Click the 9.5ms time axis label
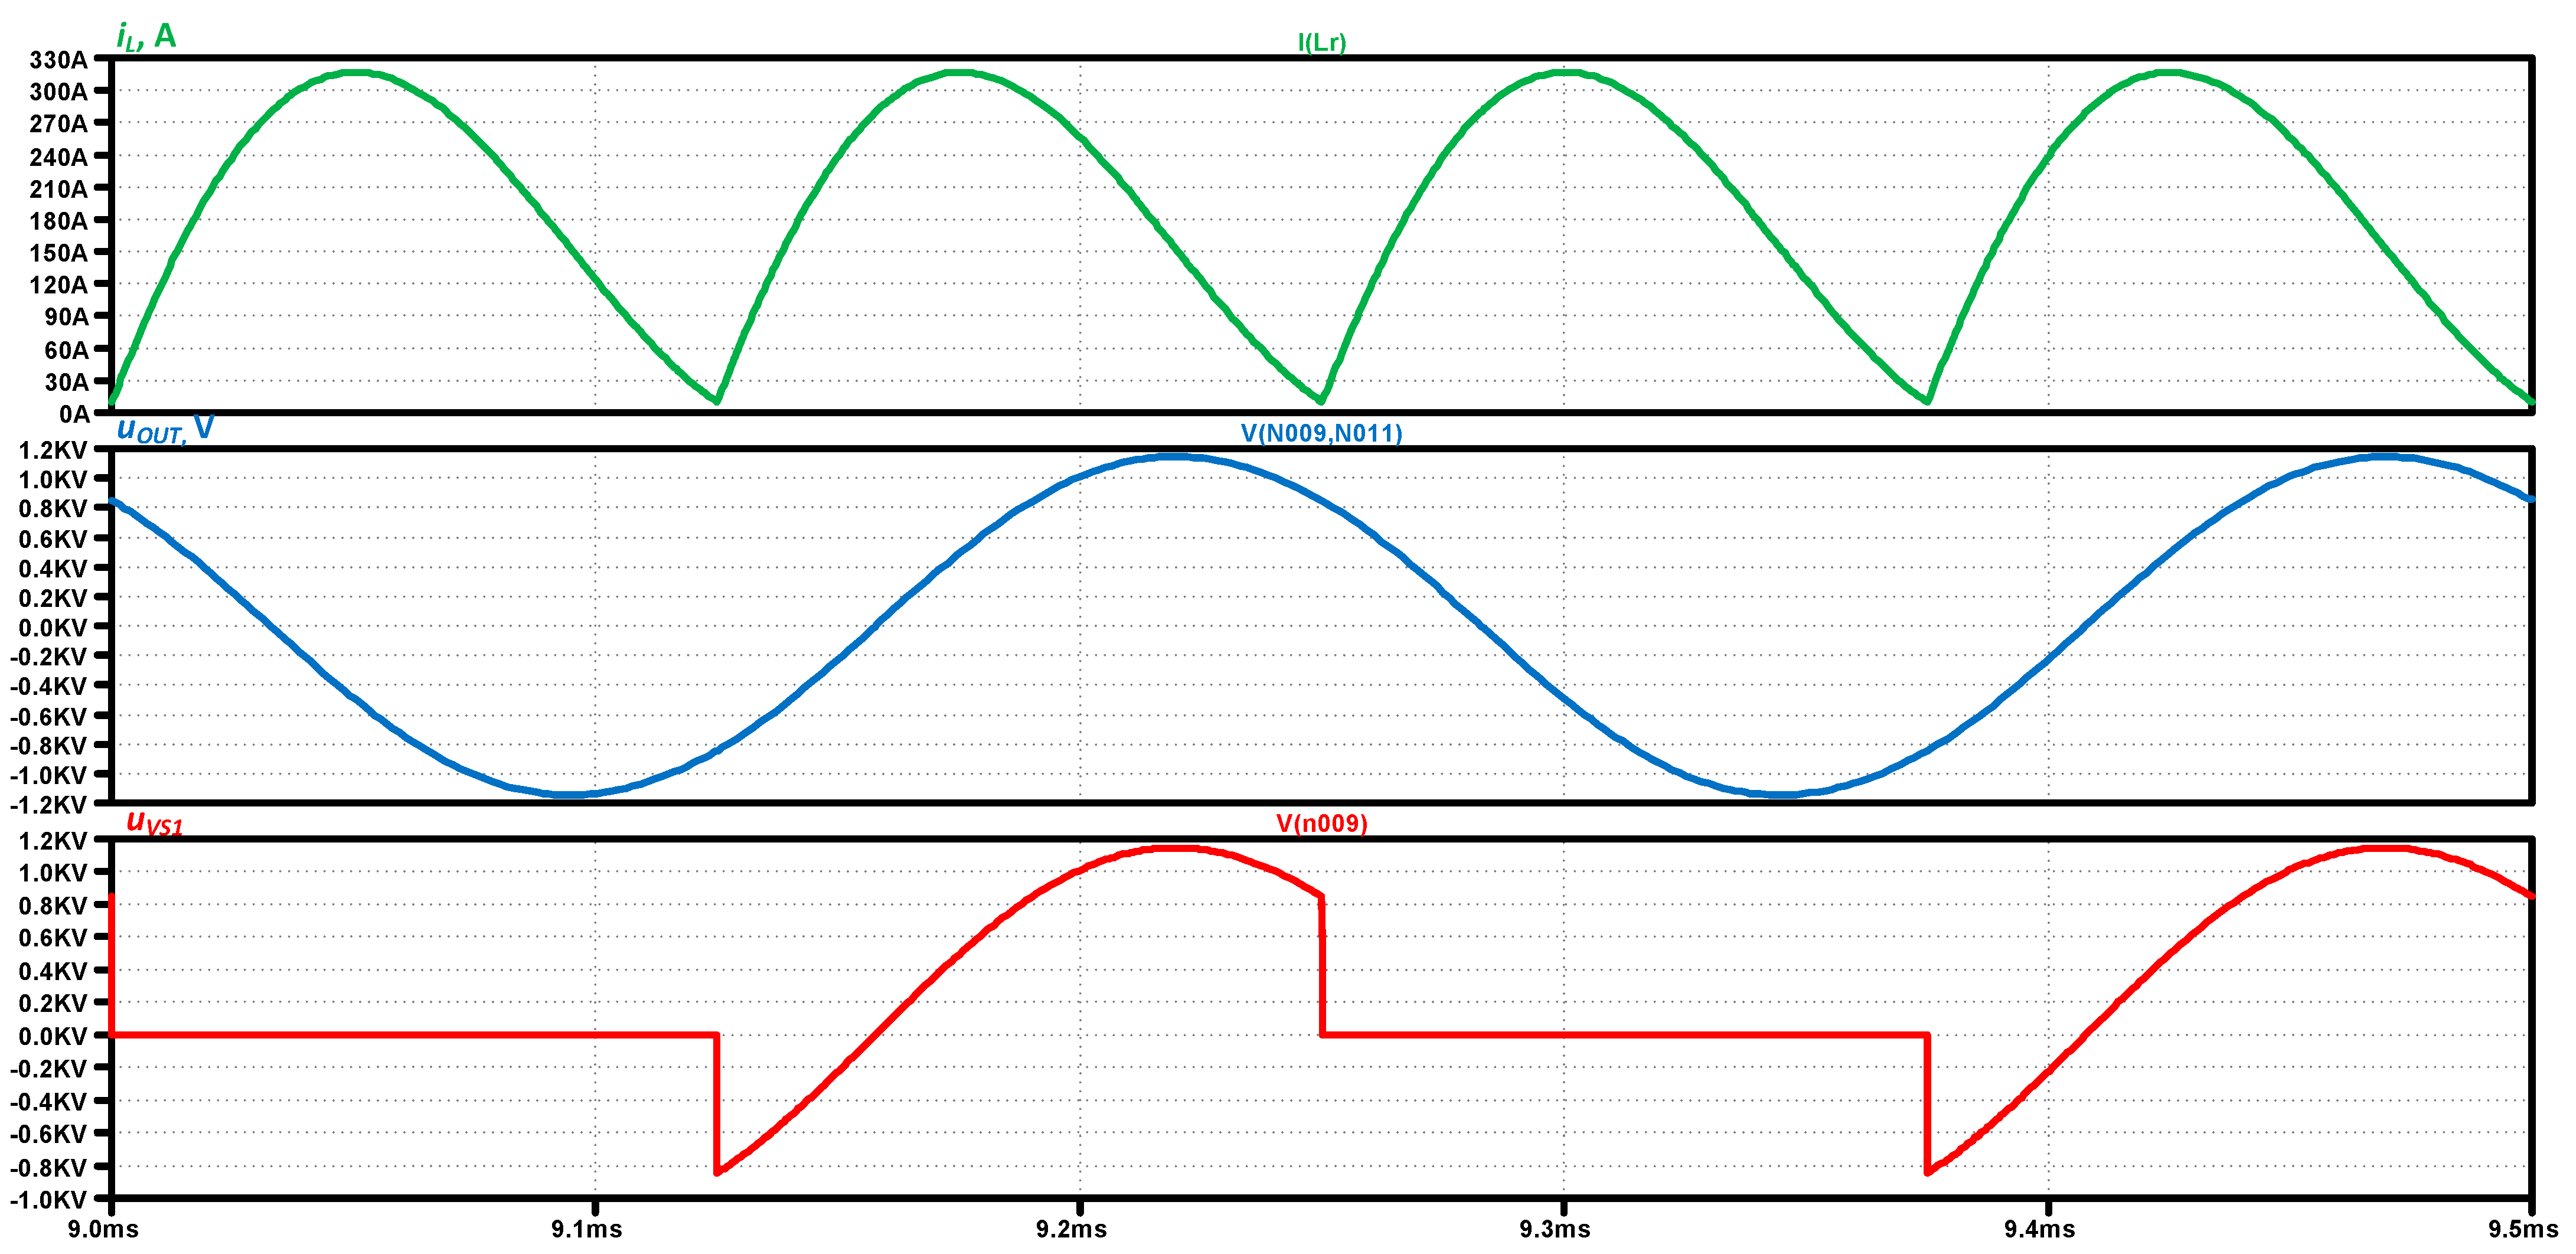The width and height of the screenshot is (2576, 1254). coord(2523,1229)
